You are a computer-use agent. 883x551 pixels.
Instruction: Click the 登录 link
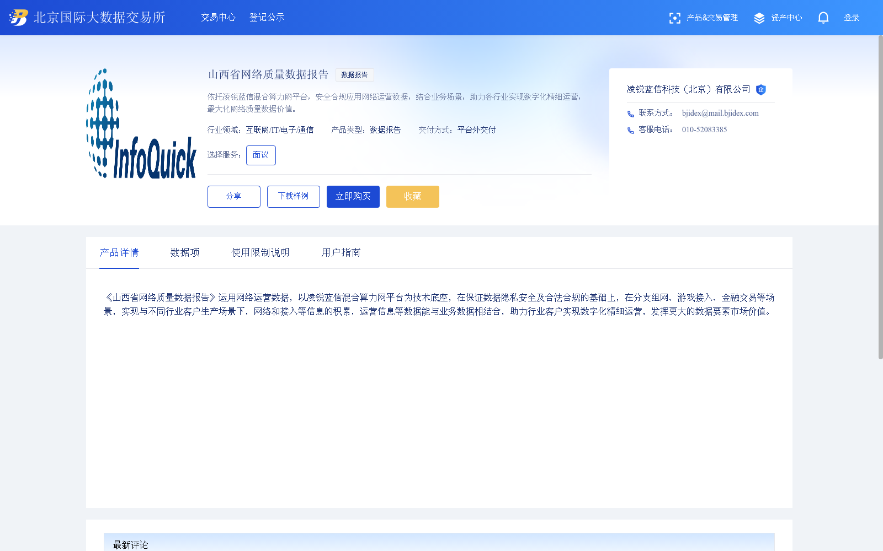(x=852, y=18)
